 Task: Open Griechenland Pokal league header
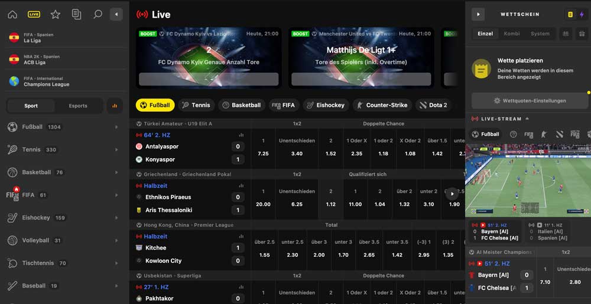click(184, 174)
